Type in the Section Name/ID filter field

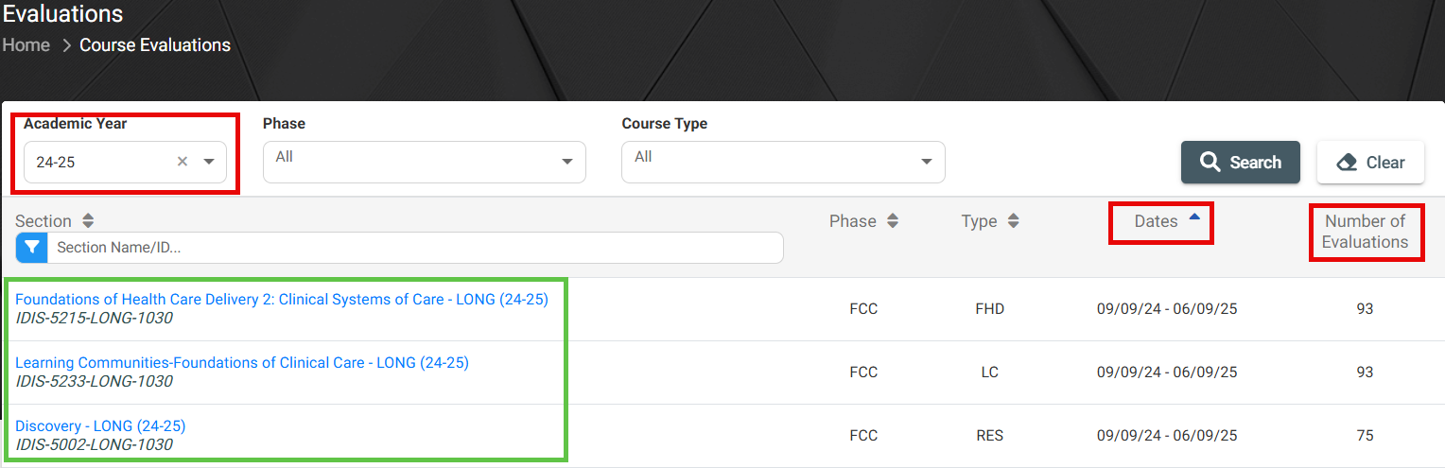point(414,248)
